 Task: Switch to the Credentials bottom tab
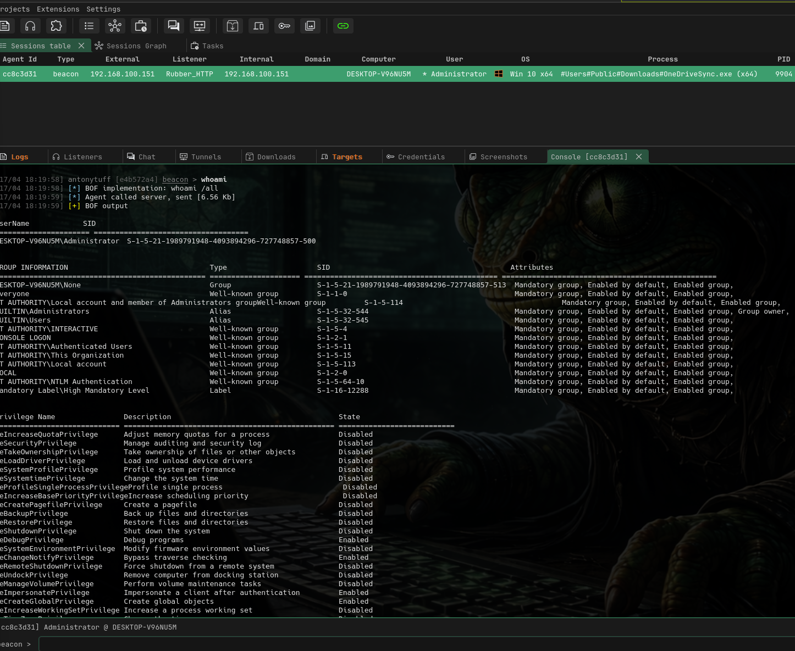pos(421,157)
